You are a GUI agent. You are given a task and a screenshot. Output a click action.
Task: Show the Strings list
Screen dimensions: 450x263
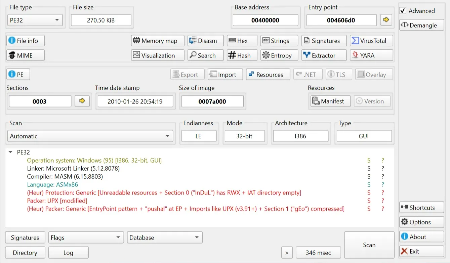coord(279,41)
